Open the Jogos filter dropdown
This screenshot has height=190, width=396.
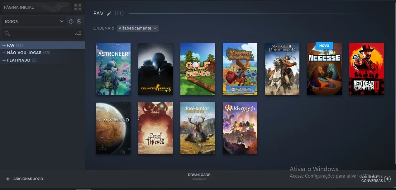click(x=34, y=21)
